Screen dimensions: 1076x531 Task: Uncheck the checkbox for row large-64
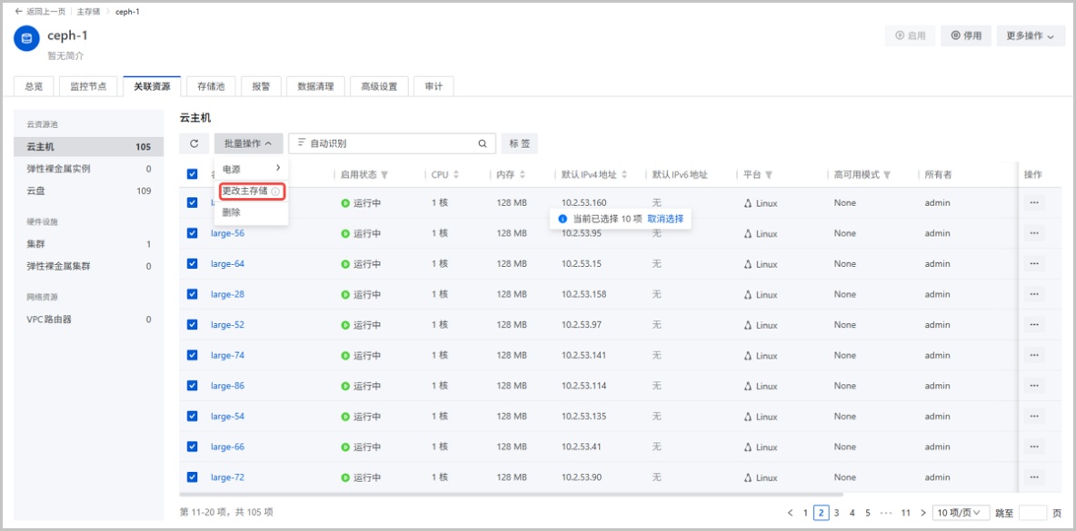coord(192,263)
